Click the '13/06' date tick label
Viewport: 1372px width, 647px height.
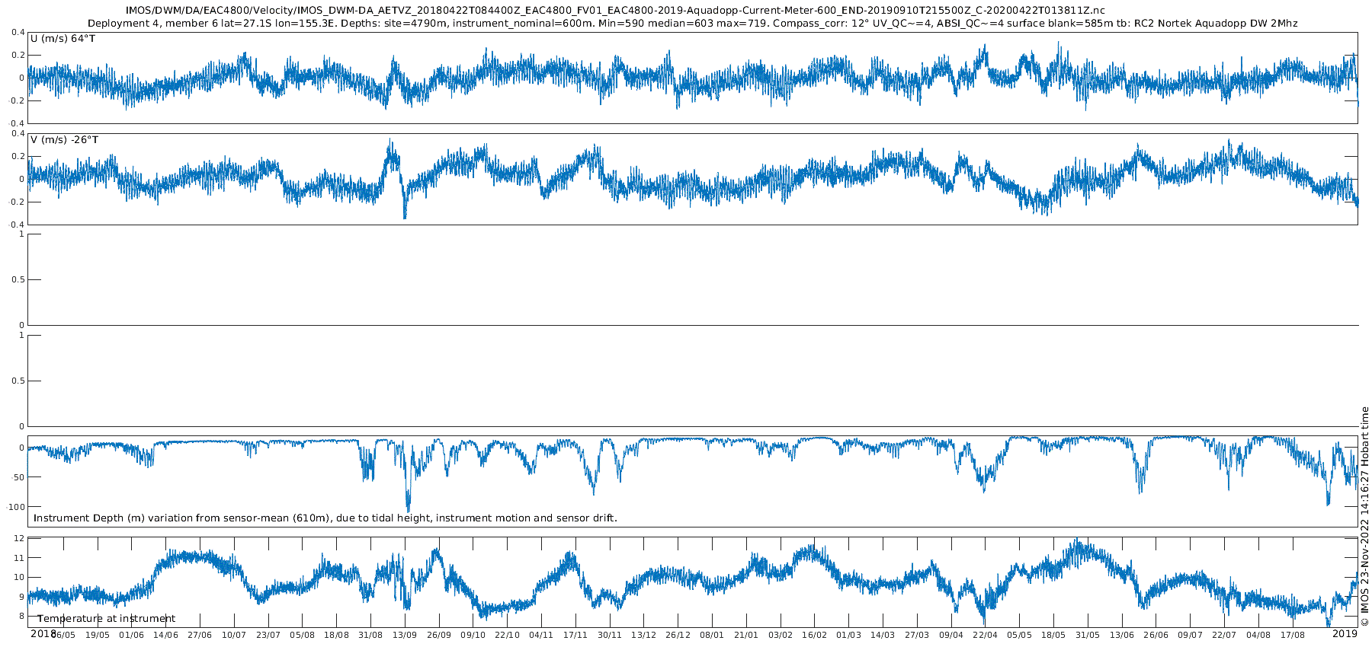pyautogui.click(x=1122, y=635)
